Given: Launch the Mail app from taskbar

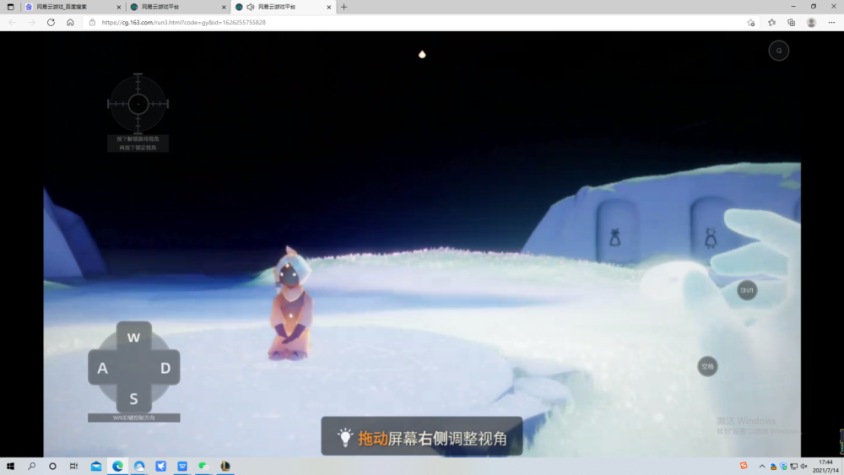Looking at the screenshot, I should click(x=96, y=466).
